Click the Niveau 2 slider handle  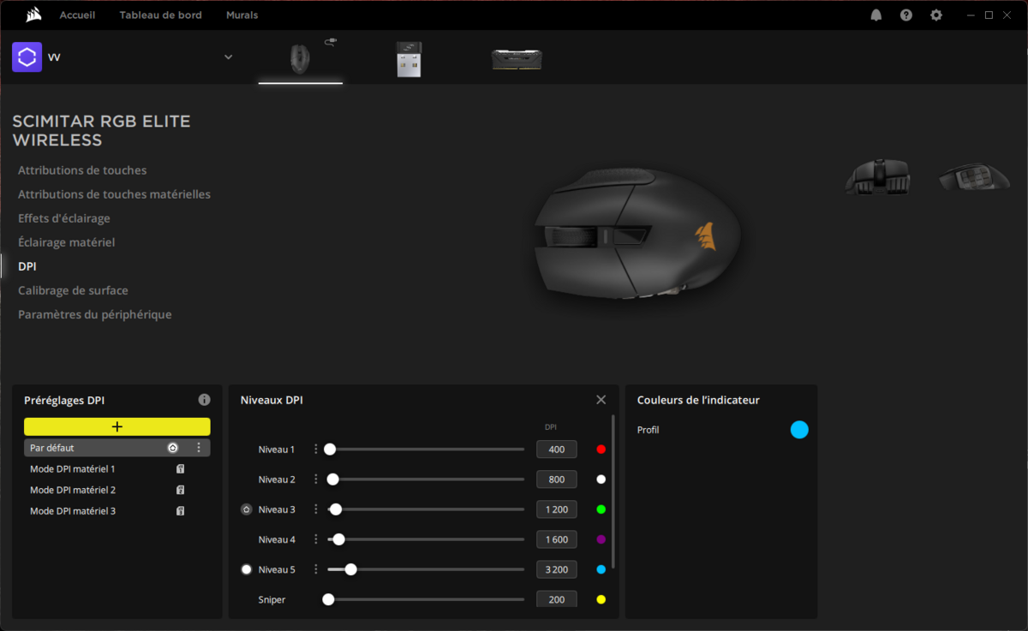pyautogui.click(x=333, y=479)
